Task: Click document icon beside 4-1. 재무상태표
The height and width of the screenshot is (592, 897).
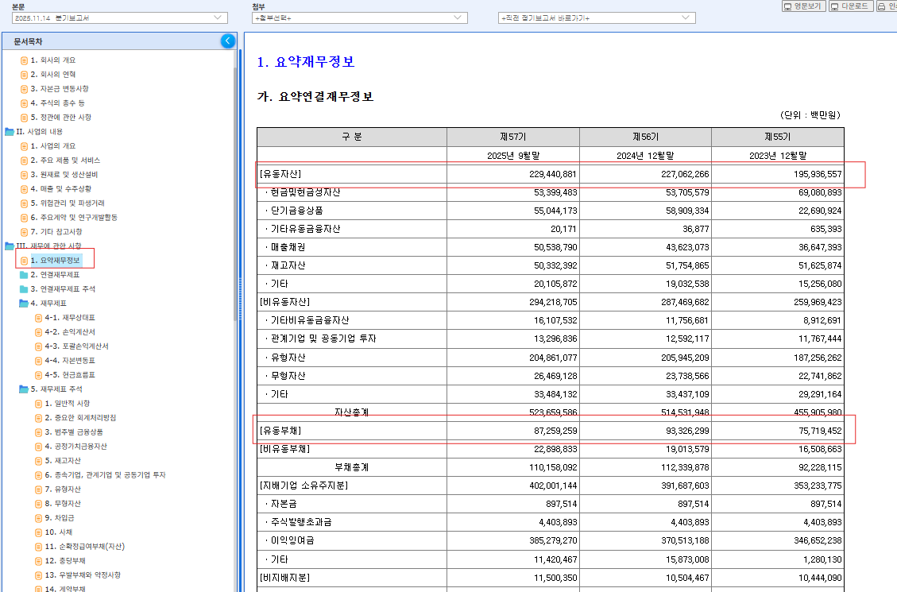Action: pyautogui.click(x=38, y=318)
